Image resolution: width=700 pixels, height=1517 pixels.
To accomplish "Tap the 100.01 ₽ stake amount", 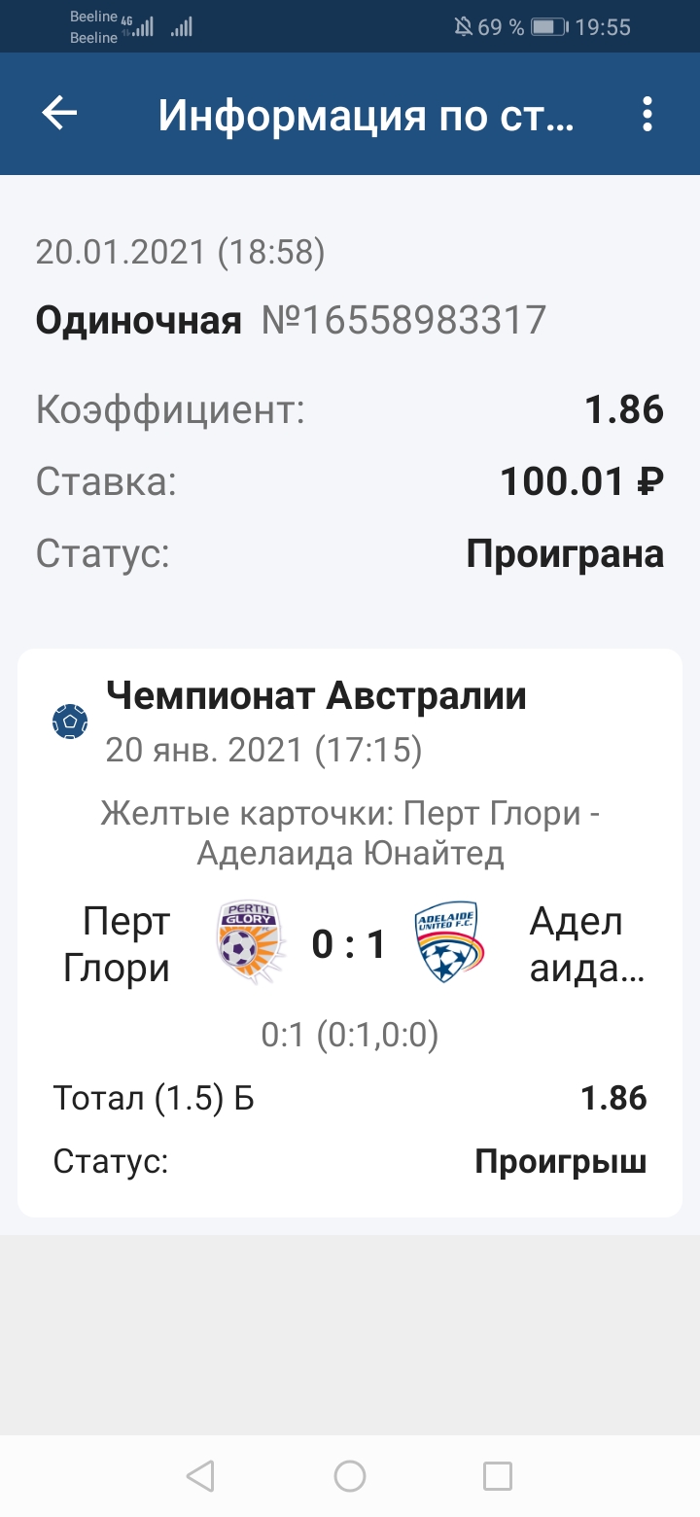I will [581, 481].
